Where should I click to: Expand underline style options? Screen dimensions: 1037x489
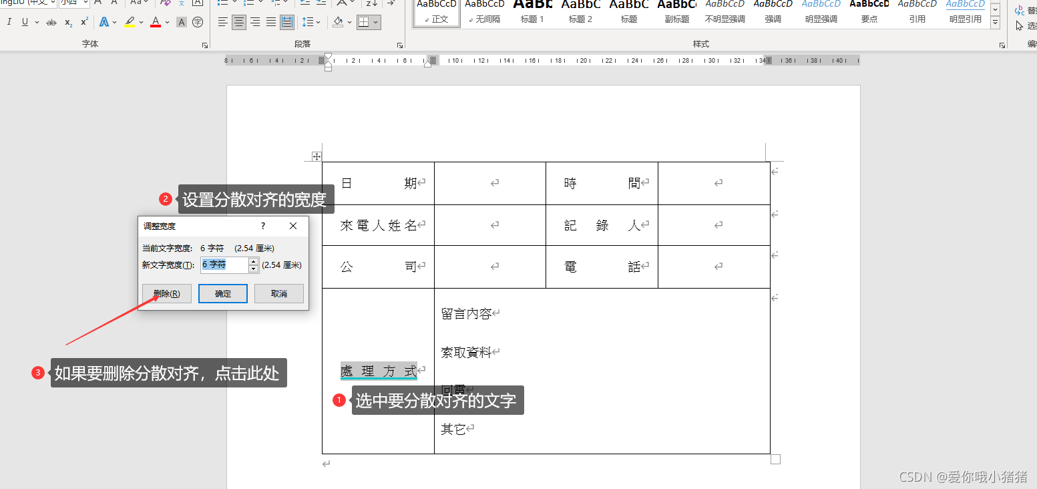pyautogui.click(x=35, y=23)
